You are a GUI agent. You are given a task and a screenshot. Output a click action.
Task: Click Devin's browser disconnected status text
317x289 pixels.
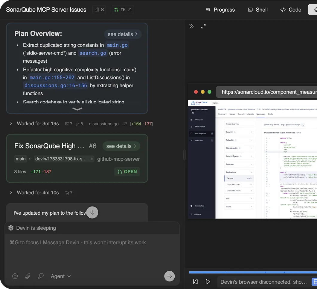264,282
